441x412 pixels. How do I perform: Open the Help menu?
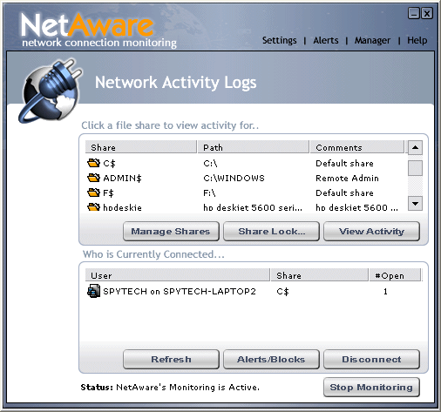[417, 40]
